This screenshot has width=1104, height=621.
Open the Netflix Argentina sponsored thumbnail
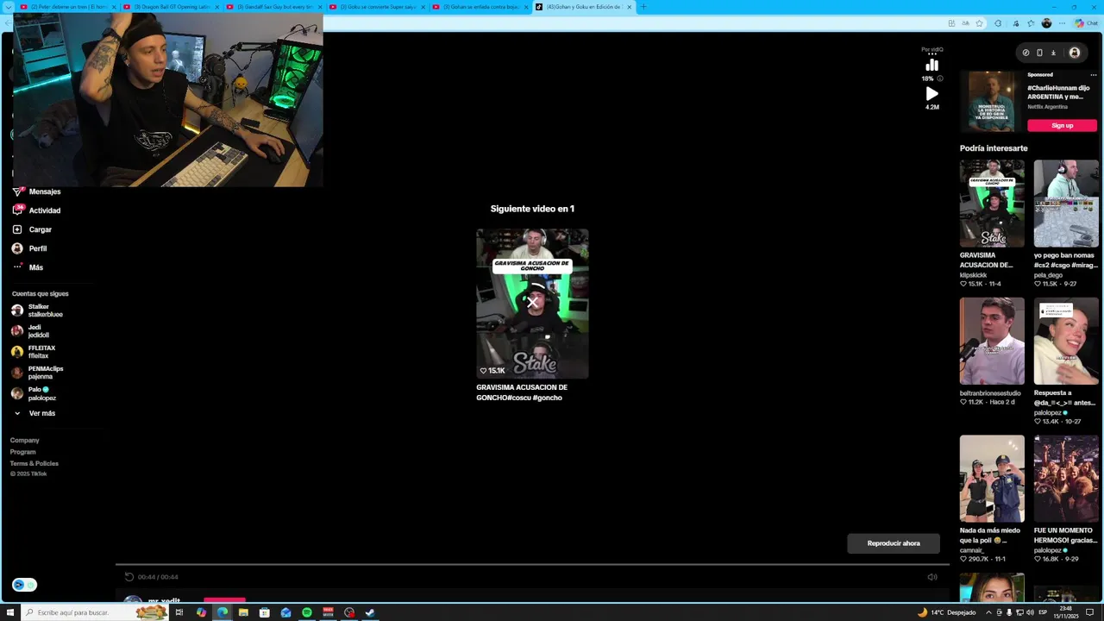coord(992,101)
